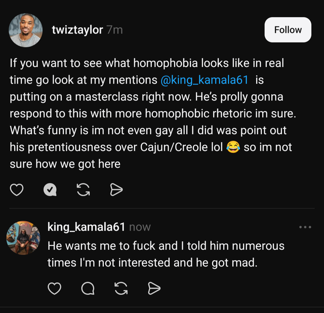This screenshot has width=324, height=313.
Task: Click the laughing emoji in the post
Action: pos(233,148)
